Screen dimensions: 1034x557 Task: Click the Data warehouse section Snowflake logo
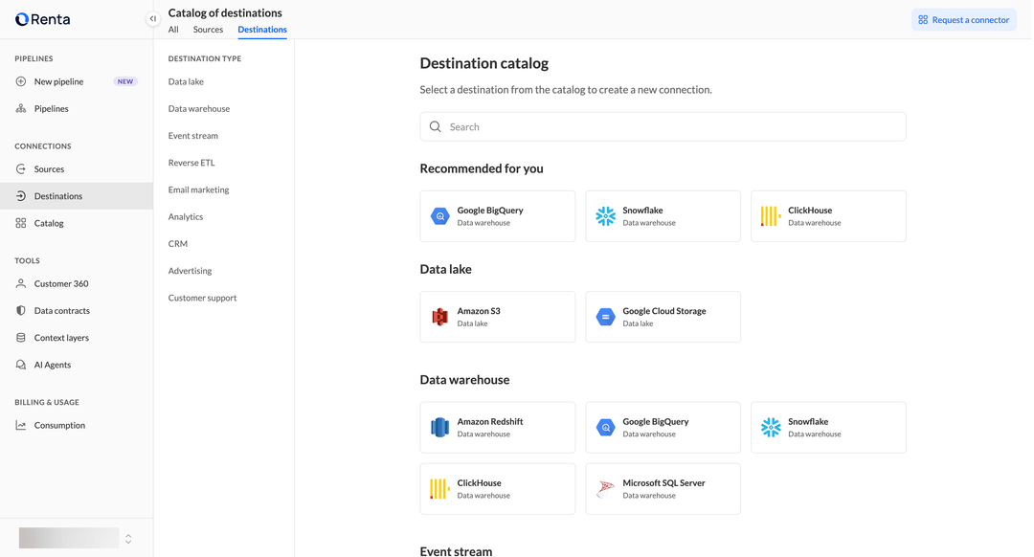(770, 428)
